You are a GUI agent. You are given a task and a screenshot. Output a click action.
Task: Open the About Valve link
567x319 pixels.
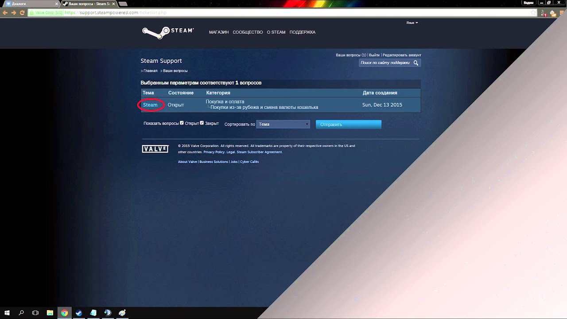[x=187, y=162]
